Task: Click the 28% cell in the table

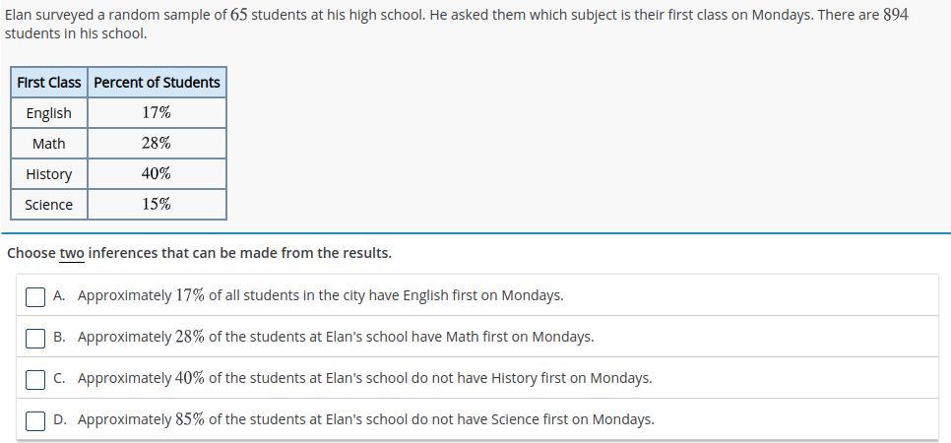Action: point(158,143)
